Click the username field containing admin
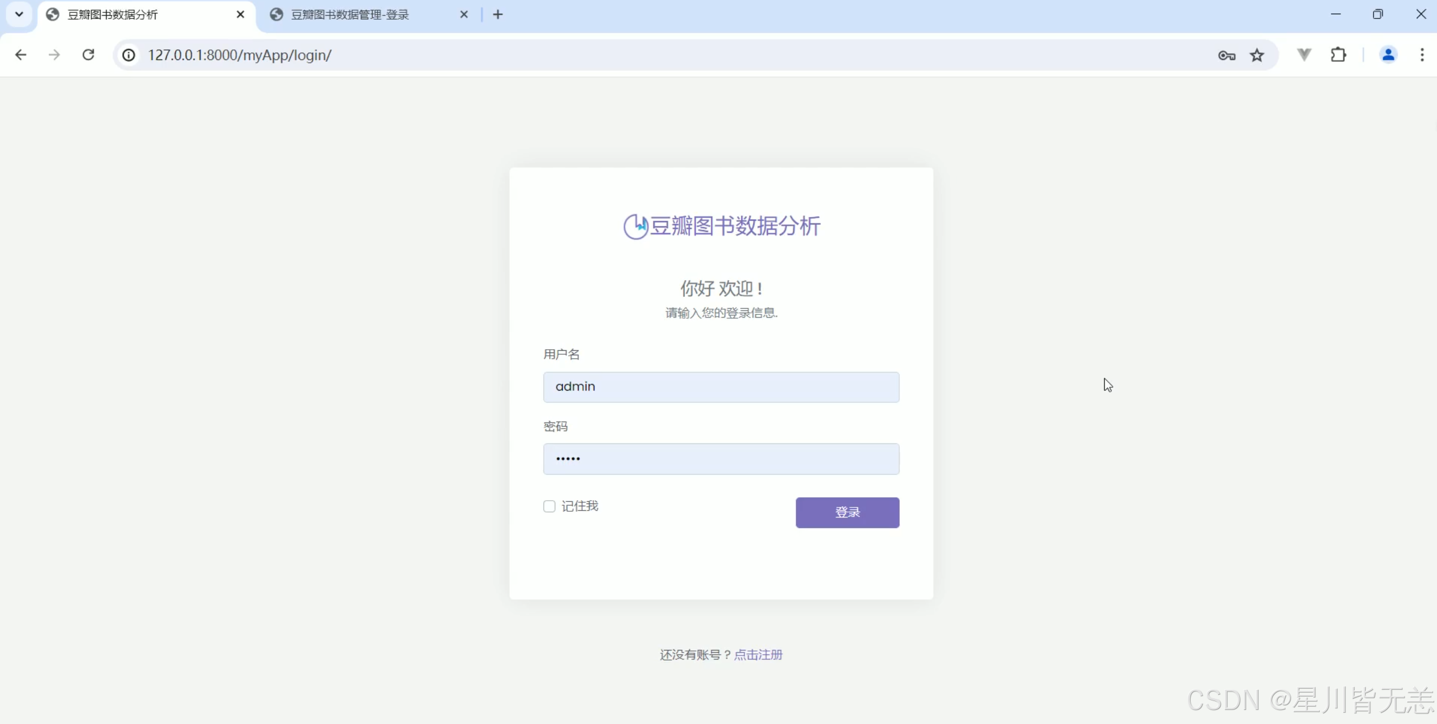1437x724 pixels. [x=721, y=387]
